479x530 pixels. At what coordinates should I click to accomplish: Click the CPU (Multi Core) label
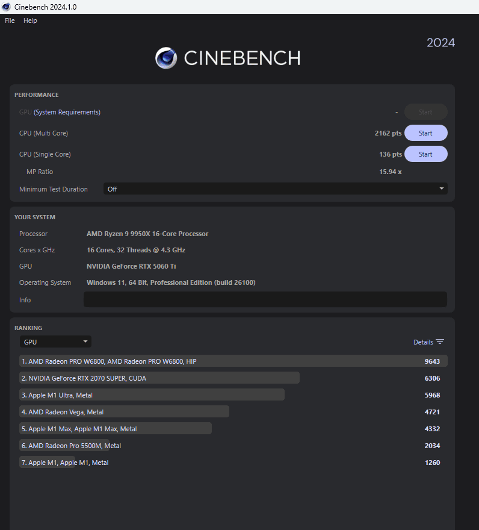point(43,133)
